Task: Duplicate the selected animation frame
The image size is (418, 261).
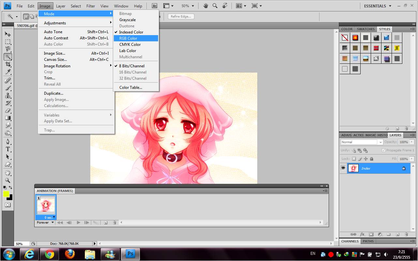Action: (106, 223)
